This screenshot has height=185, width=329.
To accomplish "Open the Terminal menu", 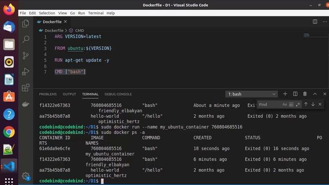I will (x=96, y=13).
